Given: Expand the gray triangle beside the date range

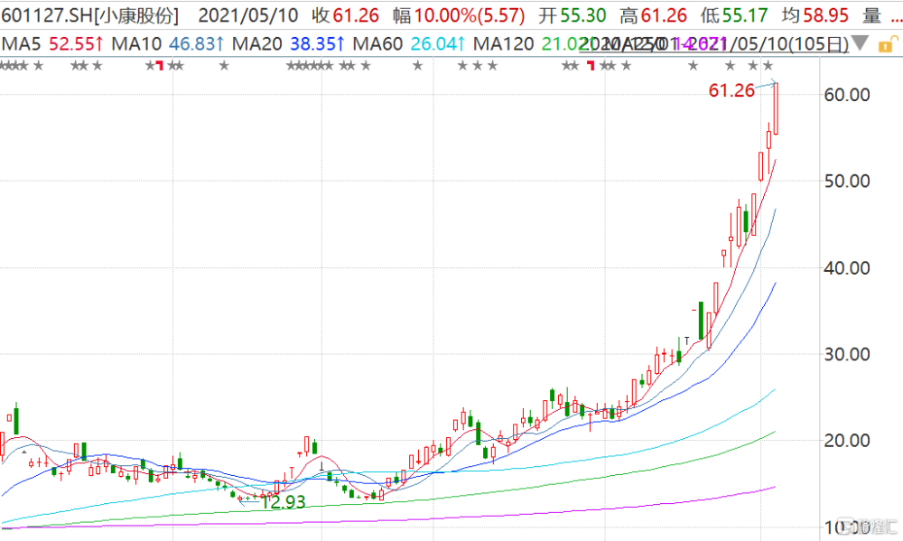Looking at the screenshot, I should click(860, 42).
